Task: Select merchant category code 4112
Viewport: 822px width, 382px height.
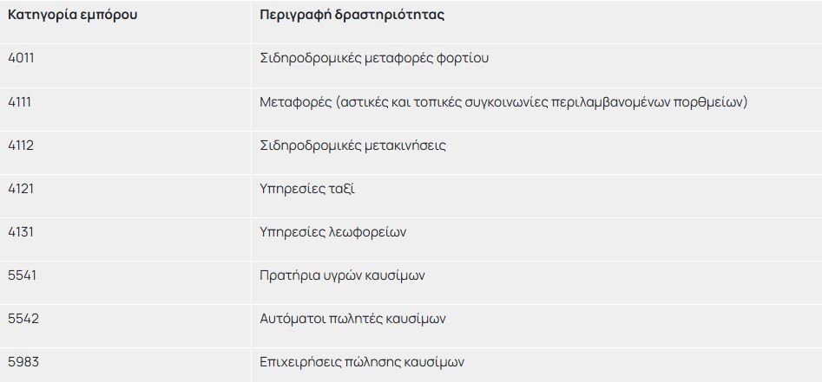Action: point(21,145)
